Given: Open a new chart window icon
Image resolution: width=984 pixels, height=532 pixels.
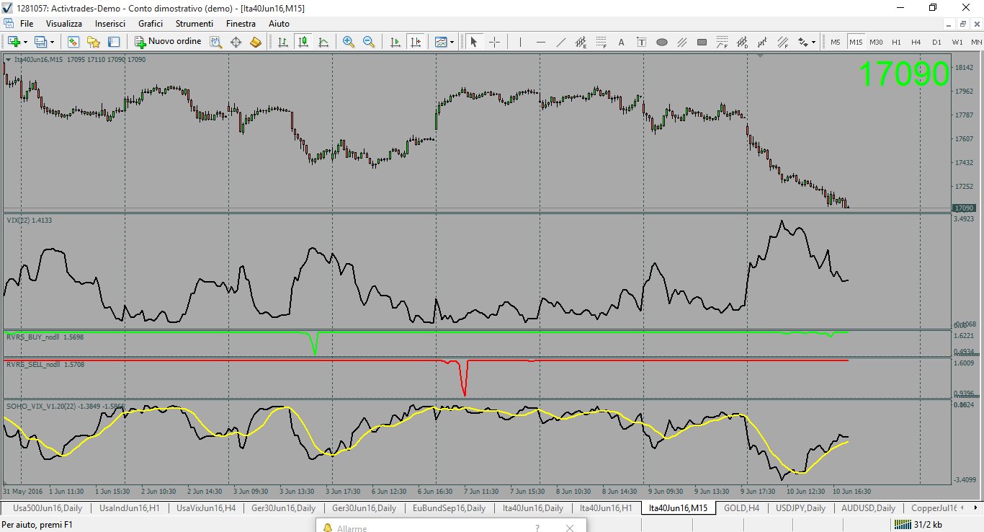Looking at the screenshot, I should pos(14,42).
